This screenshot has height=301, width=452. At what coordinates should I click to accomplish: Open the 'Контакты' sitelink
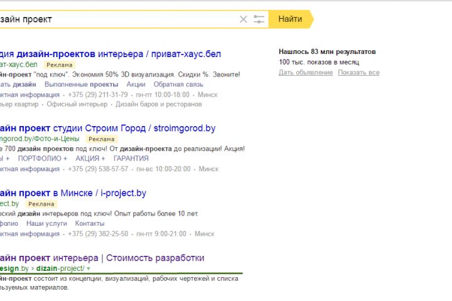coord(90,223)
